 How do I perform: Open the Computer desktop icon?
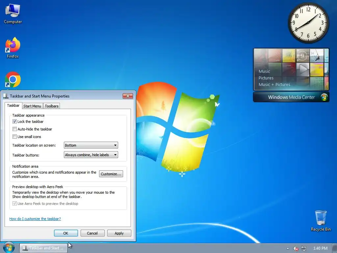coord(13,14)
